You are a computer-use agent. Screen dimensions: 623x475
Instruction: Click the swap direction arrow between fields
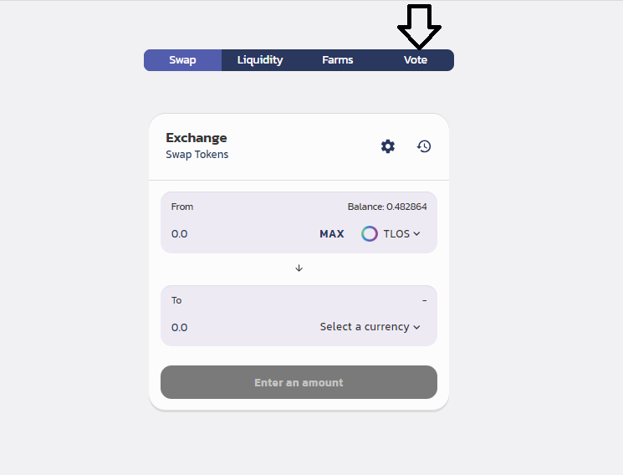pos(299,268)
